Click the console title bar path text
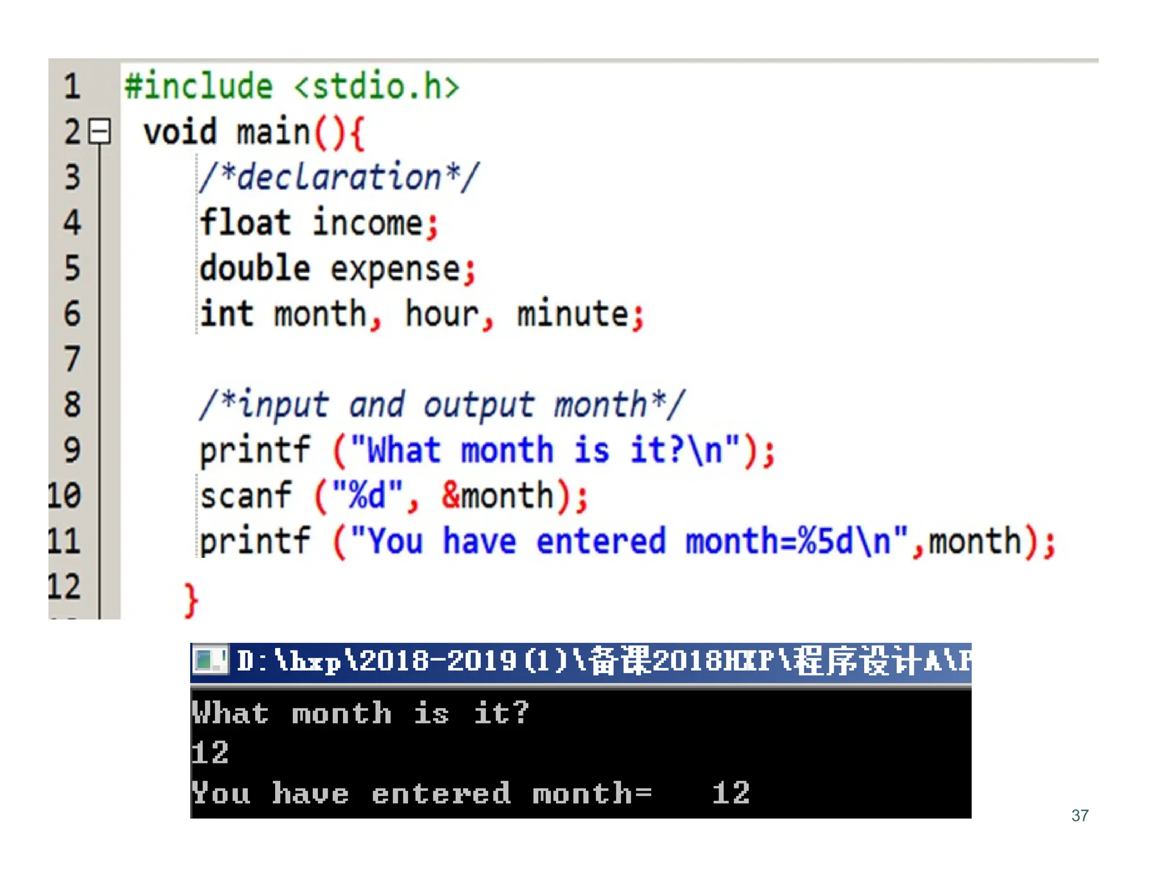The image size is (1169, 877). 599,661
